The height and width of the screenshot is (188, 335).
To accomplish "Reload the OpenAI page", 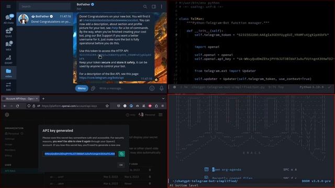I will [17, 106].
